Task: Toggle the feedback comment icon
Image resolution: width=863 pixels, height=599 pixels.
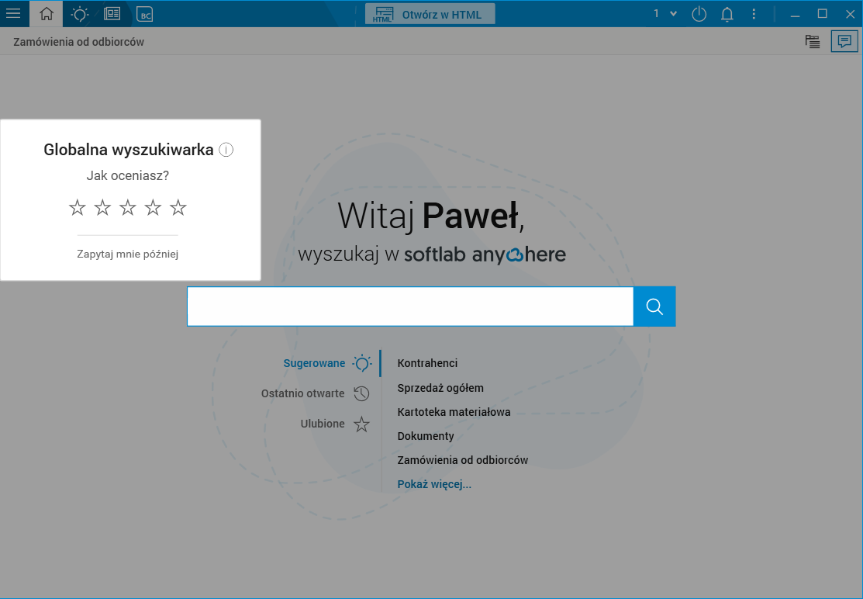Action: click(x=844, y=41)
